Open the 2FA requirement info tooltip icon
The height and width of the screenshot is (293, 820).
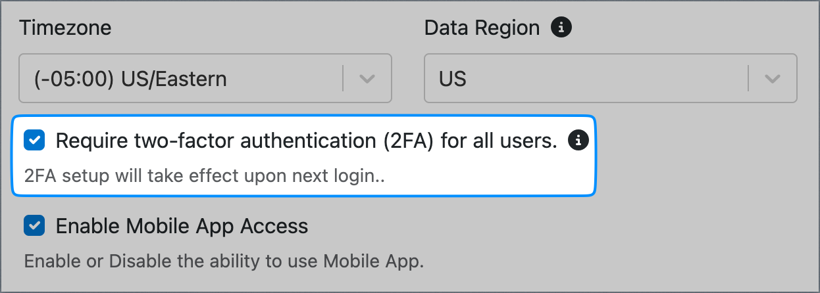578,140
